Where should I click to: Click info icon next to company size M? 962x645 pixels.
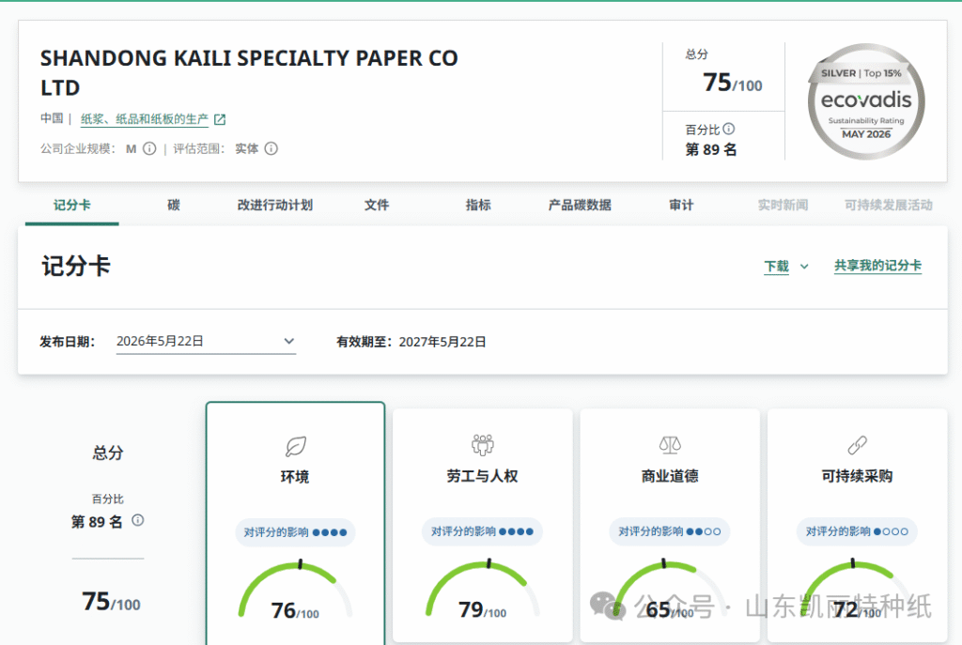point(149,148)
